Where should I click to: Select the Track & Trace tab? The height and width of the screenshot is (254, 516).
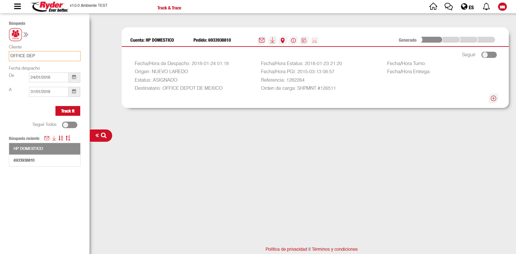point(169,8)
